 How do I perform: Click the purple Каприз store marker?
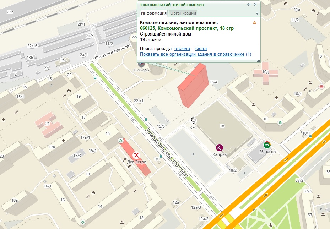(x=220, y=148)
